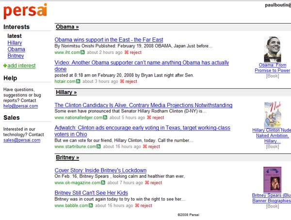
Task: Select the latest view in Interests
Action: tap(15, 36)
